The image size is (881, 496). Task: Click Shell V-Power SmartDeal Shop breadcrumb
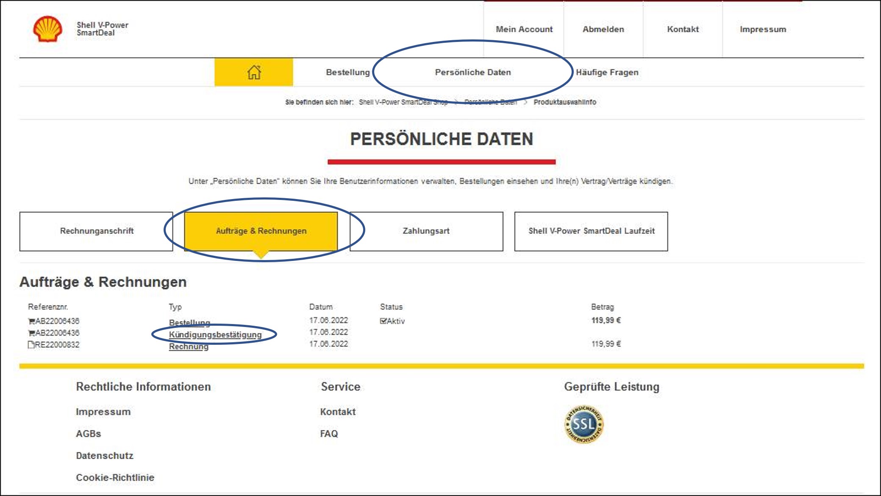tap(403, 102)
